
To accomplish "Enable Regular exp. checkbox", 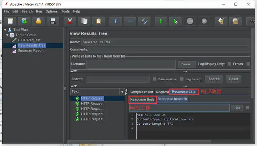I will [182, 79].
